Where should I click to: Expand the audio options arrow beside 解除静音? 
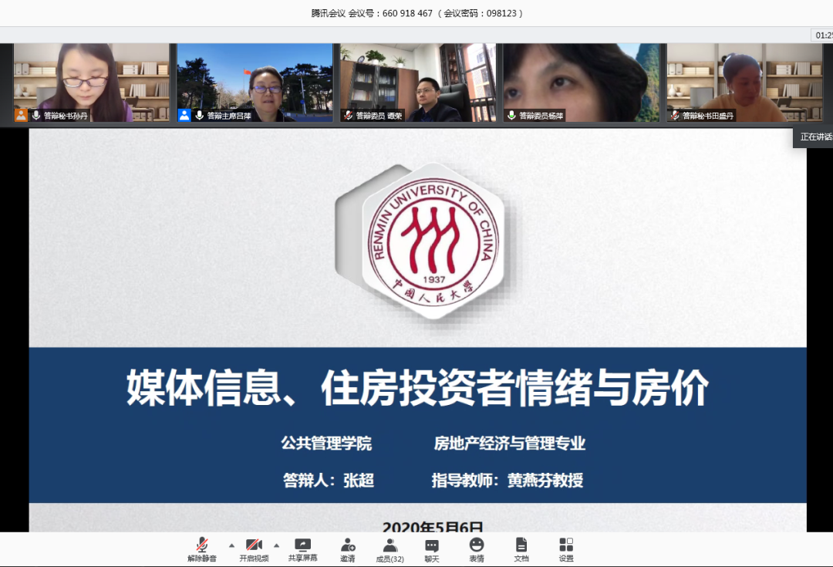[231, 545]
